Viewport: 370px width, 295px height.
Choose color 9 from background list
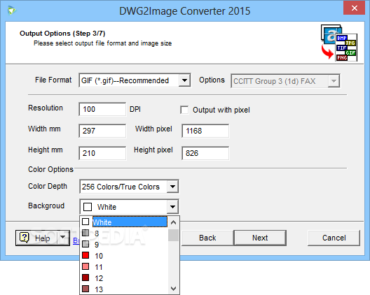(124, 245)
